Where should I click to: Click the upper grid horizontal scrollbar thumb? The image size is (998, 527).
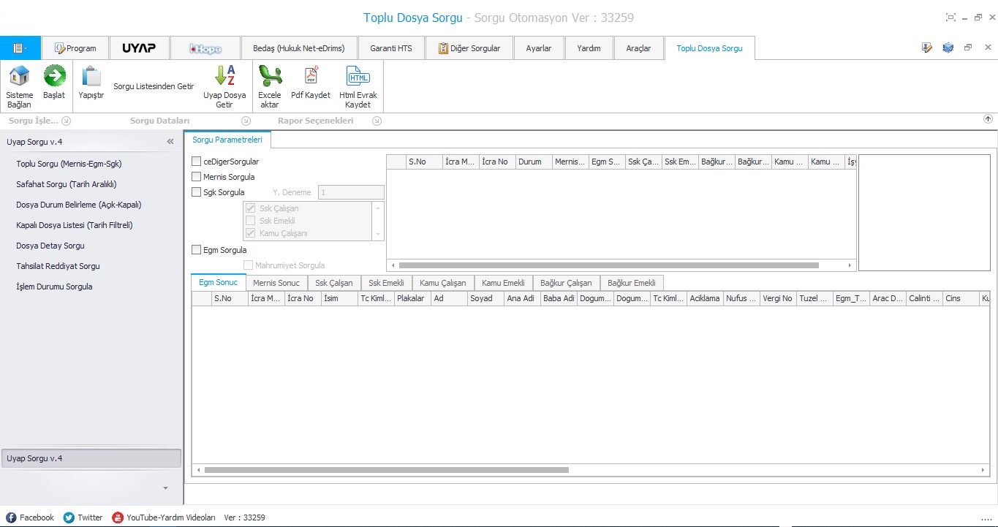(608, 265)
